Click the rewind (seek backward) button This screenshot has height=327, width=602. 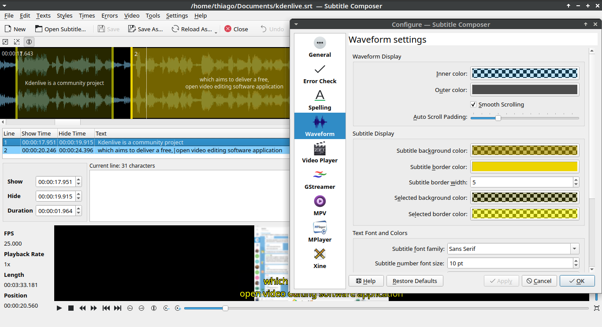82,308
